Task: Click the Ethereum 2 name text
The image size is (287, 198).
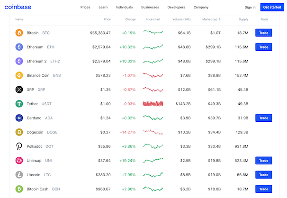Action: pyautogui.click(x=36, y=61)
